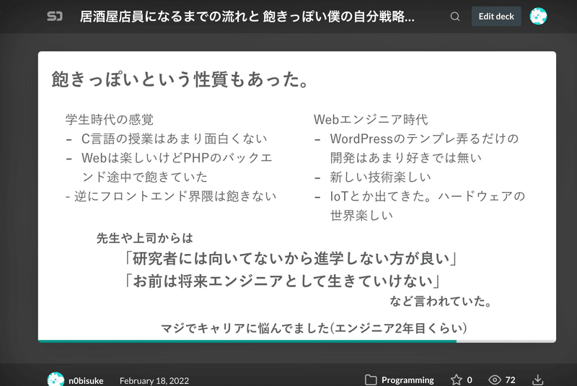
Task: Click the deck title in the header
Action: [247, 17]
